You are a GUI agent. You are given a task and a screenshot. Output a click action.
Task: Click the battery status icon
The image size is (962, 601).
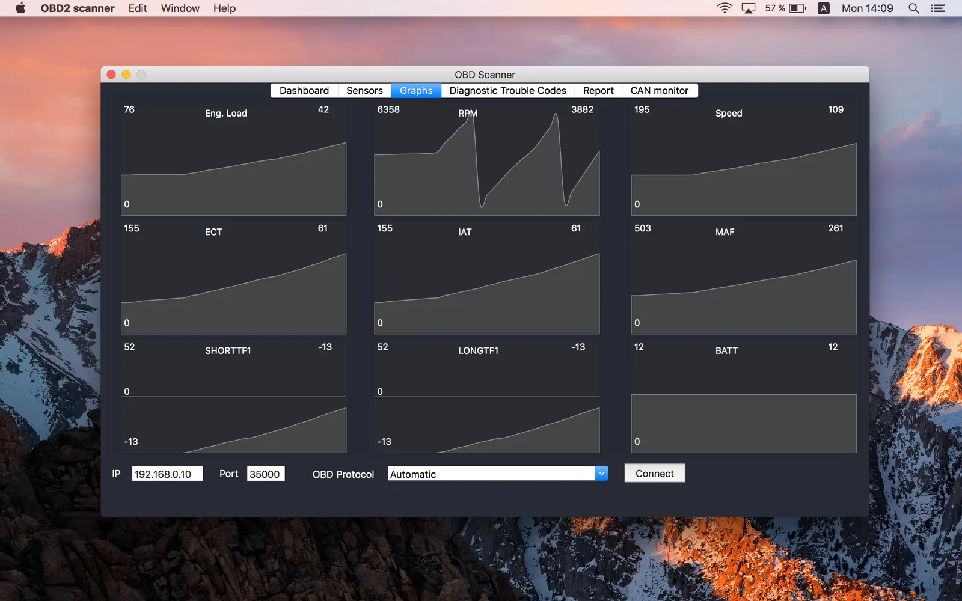pyautogui.click(x=798, y=8)
